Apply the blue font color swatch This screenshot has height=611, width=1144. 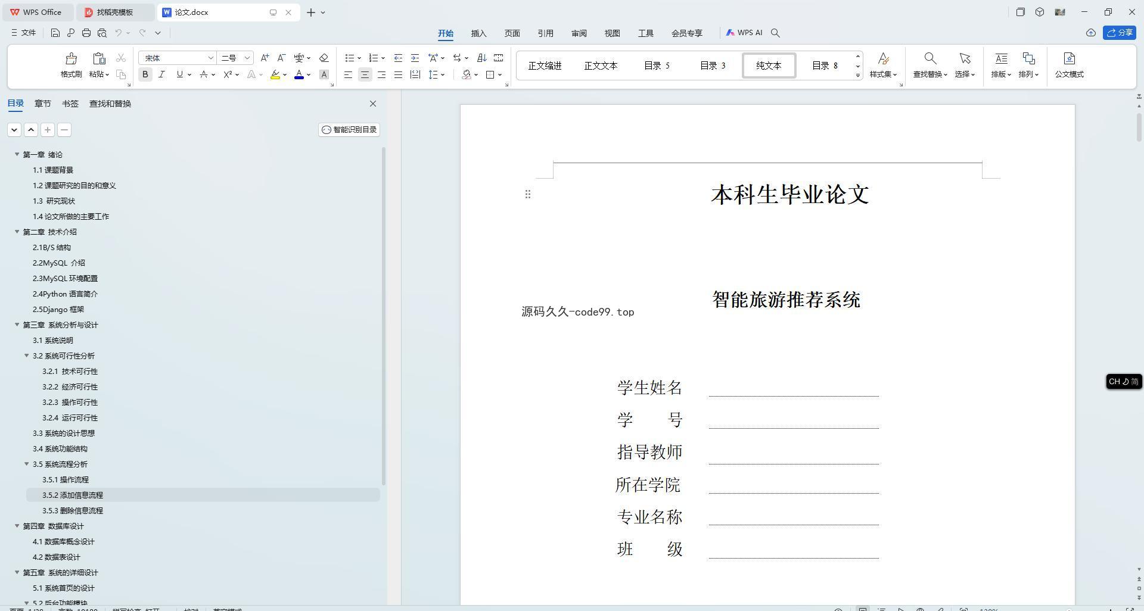(x=299, y=74)
